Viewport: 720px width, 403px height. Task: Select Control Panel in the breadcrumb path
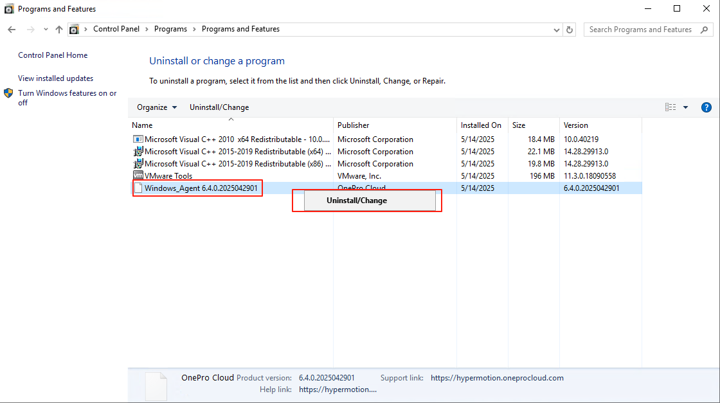tap(116, 29)
